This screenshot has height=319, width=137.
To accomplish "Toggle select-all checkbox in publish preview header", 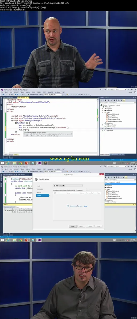I will (55, 193).
